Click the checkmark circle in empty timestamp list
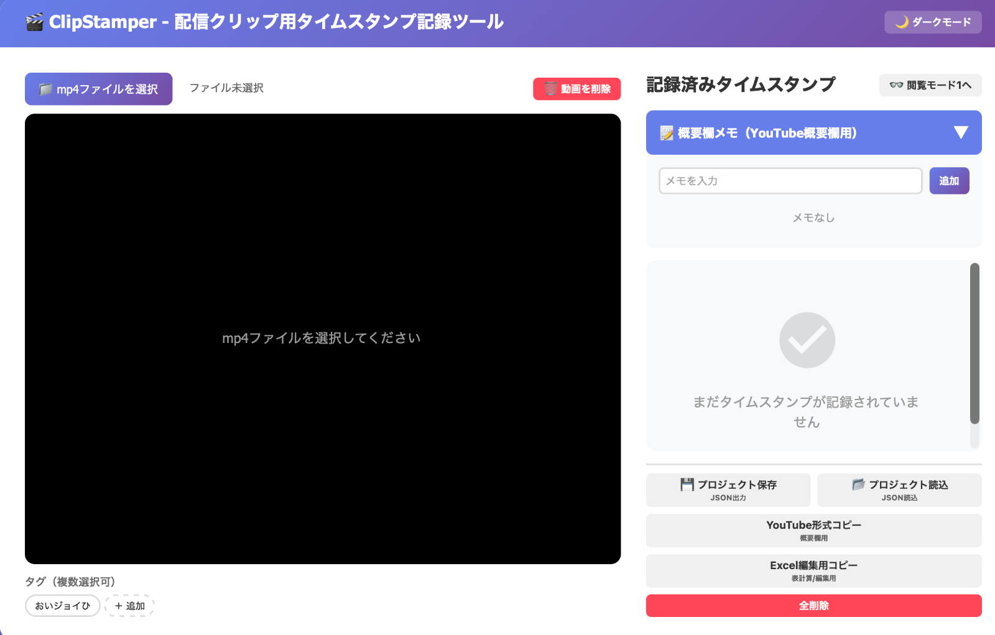Screen dimensions: 995x635 click(807, 340)
